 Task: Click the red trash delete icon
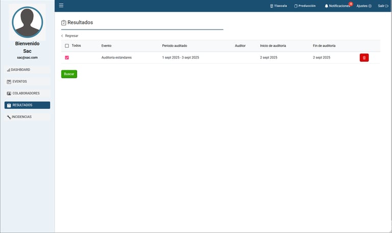click(x=364, y=57)
